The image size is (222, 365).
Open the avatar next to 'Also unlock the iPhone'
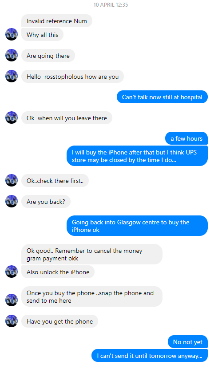(12, 272)
